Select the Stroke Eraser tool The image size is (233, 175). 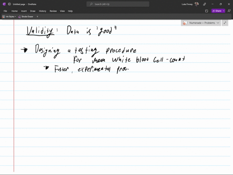(x=26, y=17)
